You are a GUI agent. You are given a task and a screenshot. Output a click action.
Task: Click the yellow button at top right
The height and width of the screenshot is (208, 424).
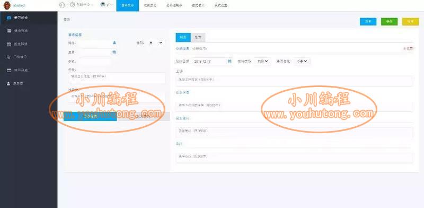click(x=410, y=22)
